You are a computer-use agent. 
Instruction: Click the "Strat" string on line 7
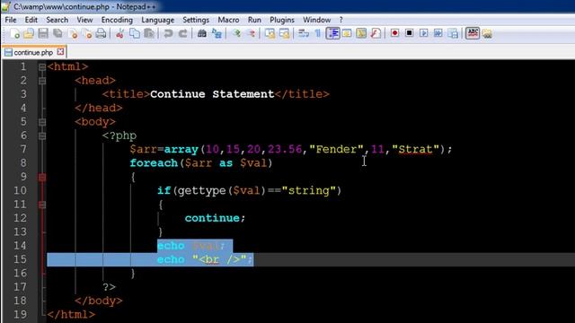pos(415,149)
